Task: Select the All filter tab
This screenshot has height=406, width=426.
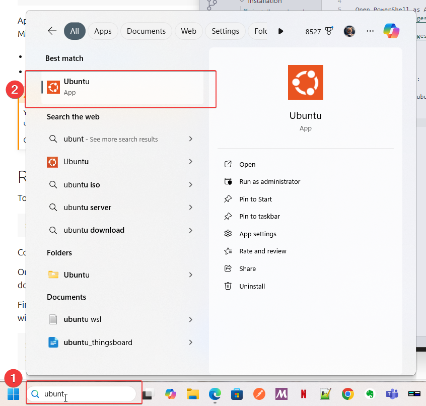Action: [x=75, y=31]
